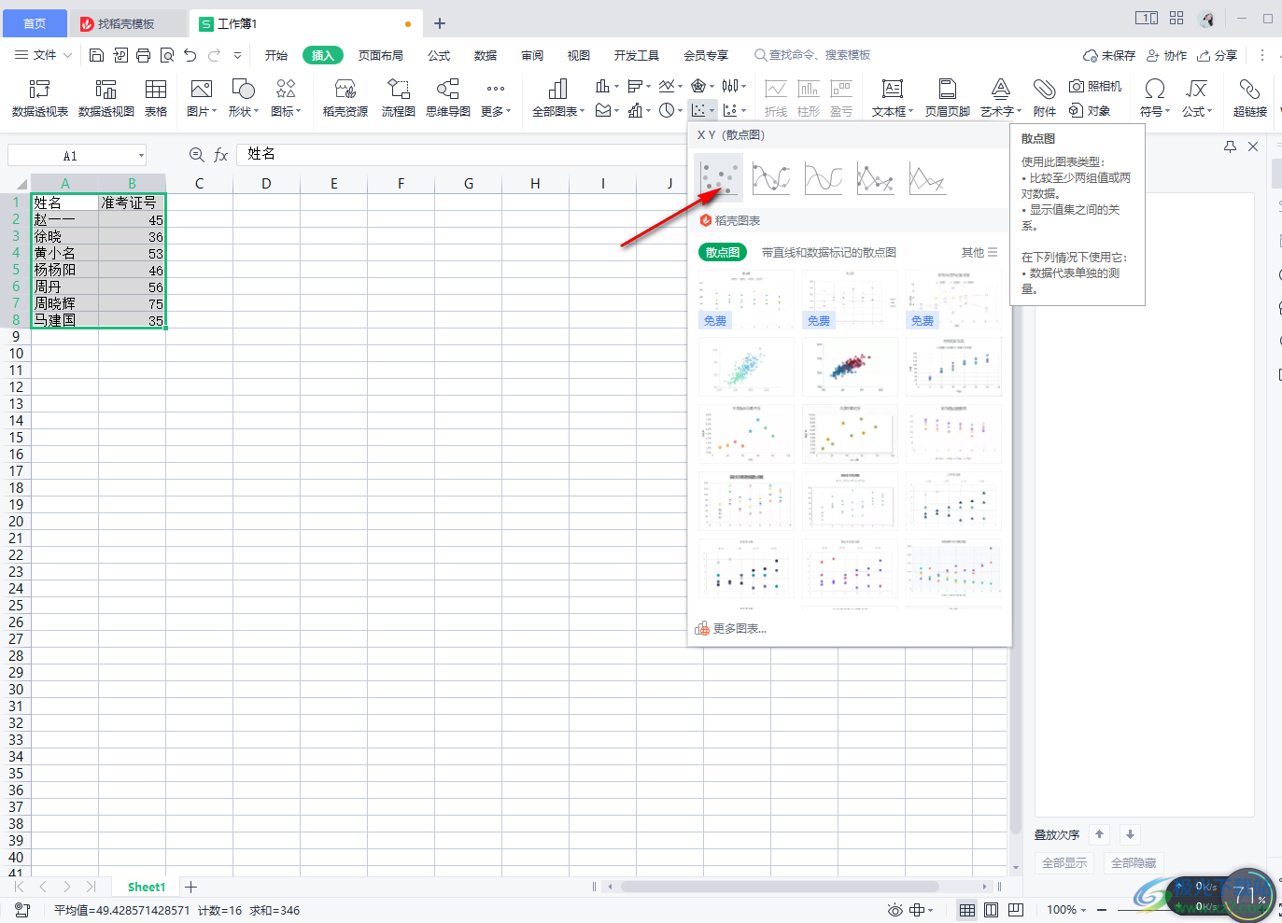Click the fx insert function button
The width and height of the screenshot is (1282, 923).
pyautogui.click(x=221, y=155)
